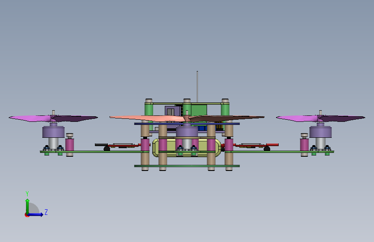Select the left red ESC board
This screenshot has width=374, height=242.
tap(123, 145)
